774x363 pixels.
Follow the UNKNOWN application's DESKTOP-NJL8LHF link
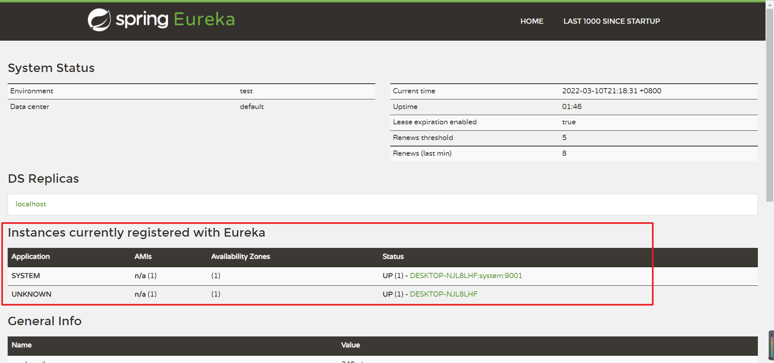(443, 294)
